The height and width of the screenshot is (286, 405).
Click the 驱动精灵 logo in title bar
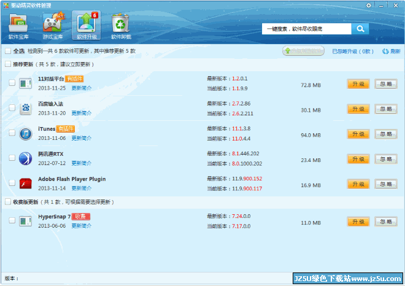pyautogui.click(x=6, y=6)
